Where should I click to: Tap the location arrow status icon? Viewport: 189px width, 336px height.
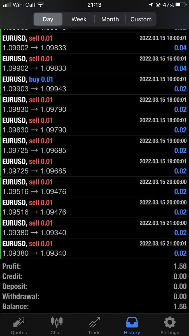coord(151,5)
